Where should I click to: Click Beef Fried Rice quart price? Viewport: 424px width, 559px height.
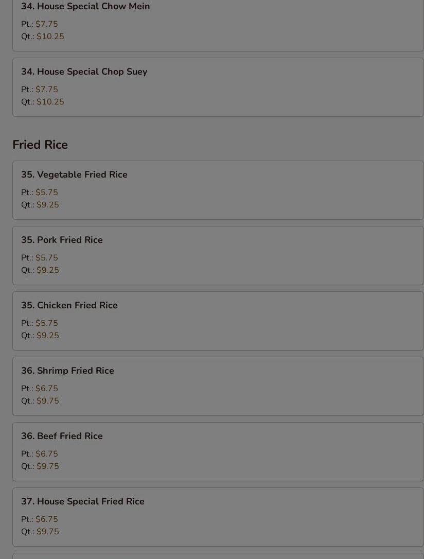47,466
